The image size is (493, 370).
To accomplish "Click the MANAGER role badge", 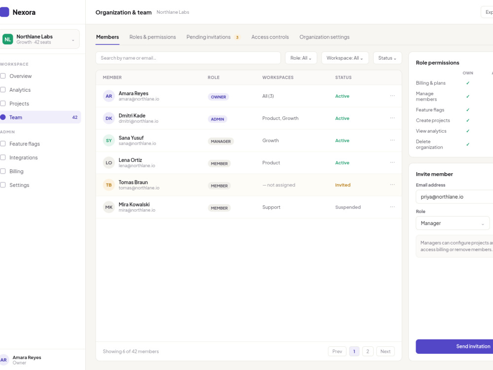I will 221,142.
